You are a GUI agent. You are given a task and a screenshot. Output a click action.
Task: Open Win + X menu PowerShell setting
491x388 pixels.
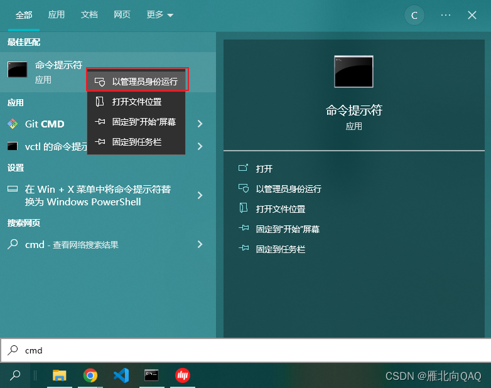[98, 195]
